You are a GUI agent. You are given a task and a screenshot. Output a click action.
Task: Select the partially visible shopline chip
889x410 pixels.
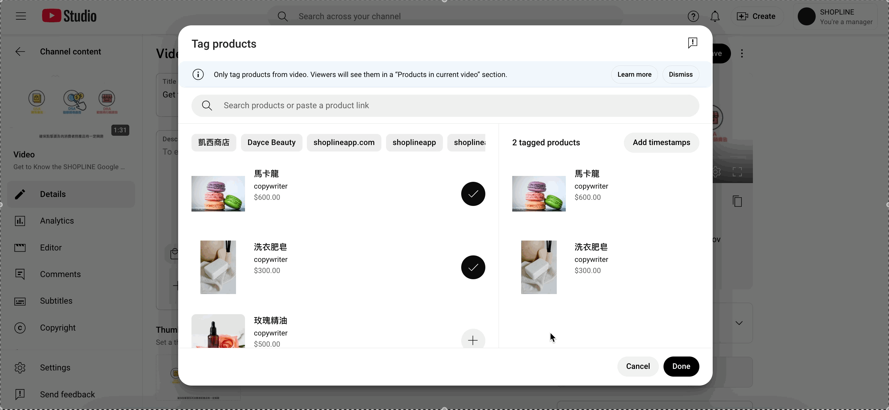point(466,143)
